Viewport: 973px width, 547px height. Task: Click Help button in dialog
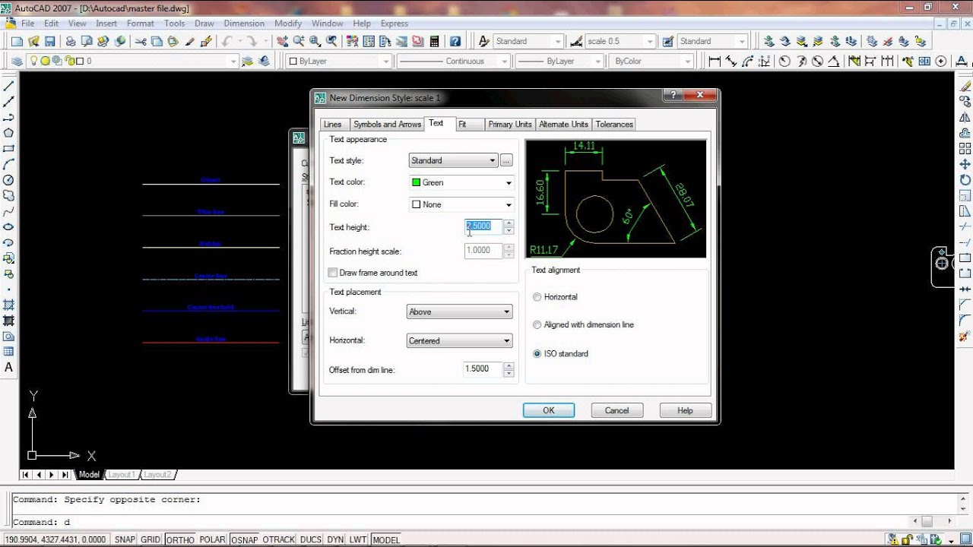tap(686, 410)
